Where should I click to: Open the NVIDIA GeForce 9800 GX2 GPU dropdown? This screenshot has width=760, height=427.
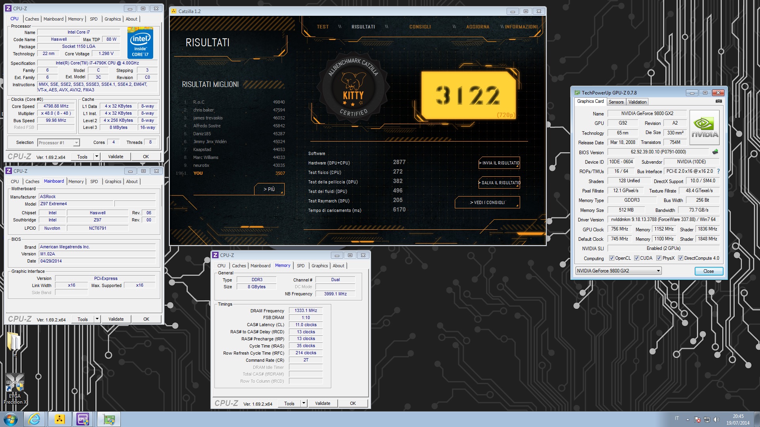tap(618, 271)
